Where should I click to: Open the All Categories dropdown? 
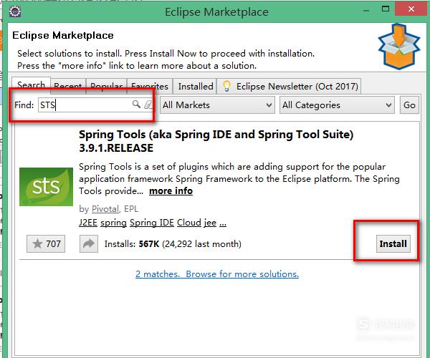(337, 105)
